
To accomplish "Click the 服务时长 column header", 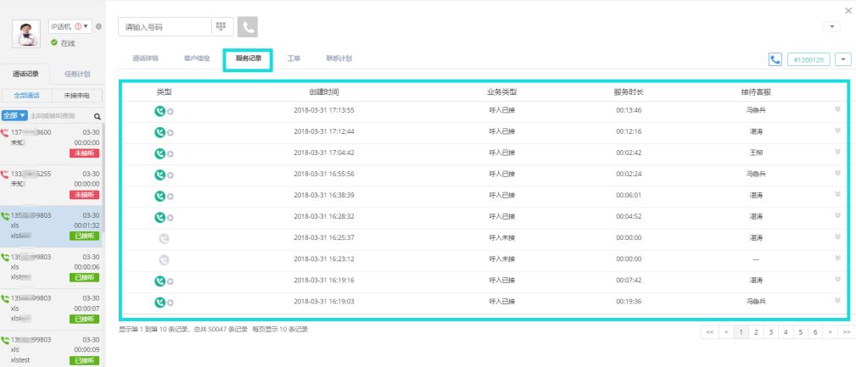I will (x=629, y=92).
